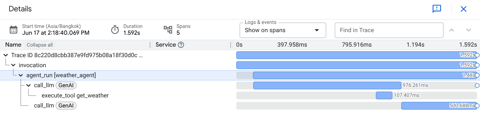The width and height of the screenshot is (480, 123).
Task: Click the send feedback icon
Action: coord(437,9)
